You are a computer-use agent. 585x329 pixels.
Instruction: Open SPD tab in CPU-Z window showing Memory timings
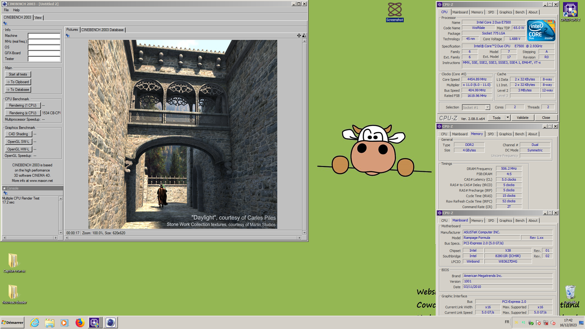[491, 134]
